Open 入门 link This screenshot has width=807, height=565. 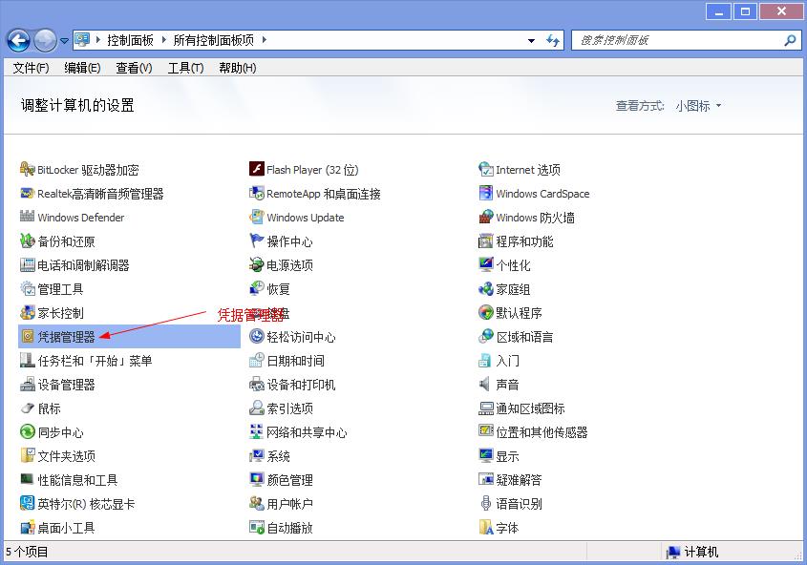[x=507, y=361]
